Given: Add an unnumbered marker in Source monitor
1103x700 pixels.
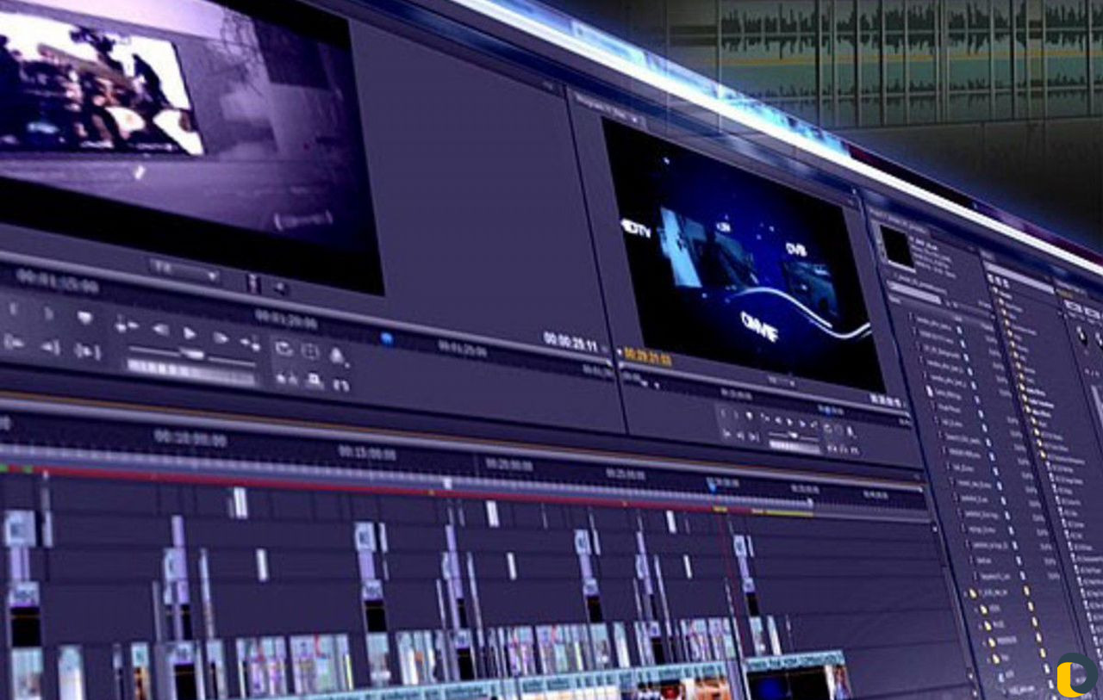Looking at the screenshot, I should click(x=84, y=318).
